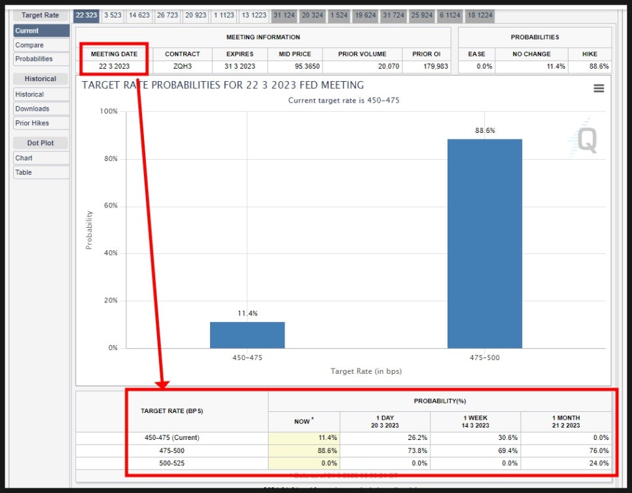Open the 31 124 meeting tab
This screenshot has width=632, height=493.
coord(284,15)
